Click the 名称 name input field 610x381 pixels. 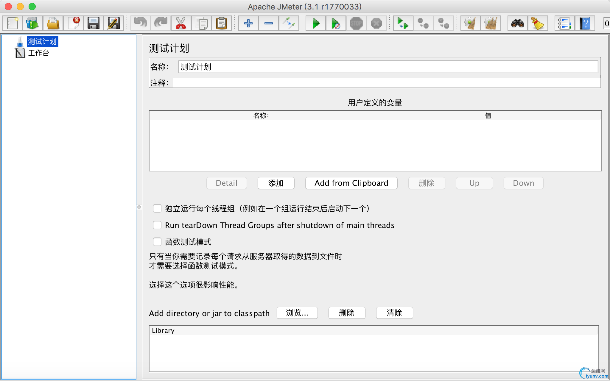(x=388, y=67)
